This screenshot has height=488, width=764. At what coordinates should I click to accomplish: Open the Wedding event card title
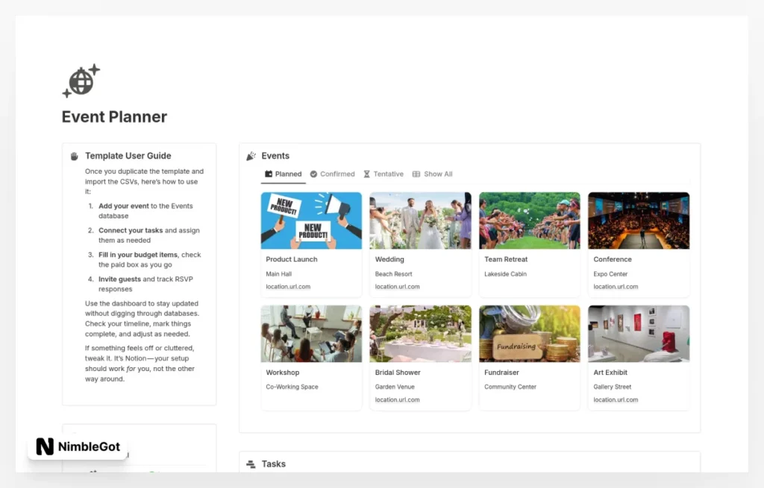[389, 259]
